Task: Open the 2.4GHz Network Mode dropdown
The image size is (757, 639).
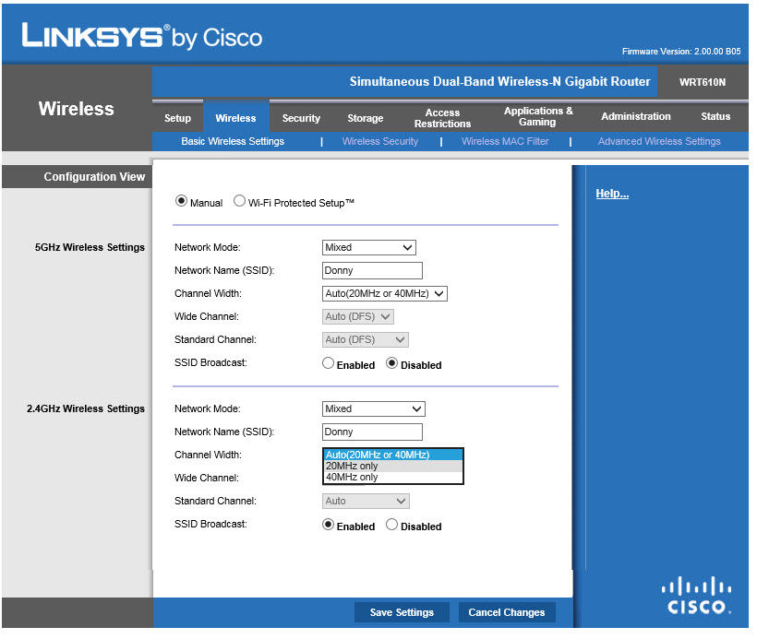Action: tap(373, 409)
